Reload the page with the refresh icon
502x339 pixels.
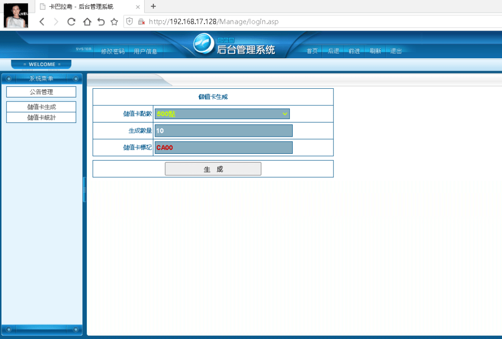click(71, 22)
